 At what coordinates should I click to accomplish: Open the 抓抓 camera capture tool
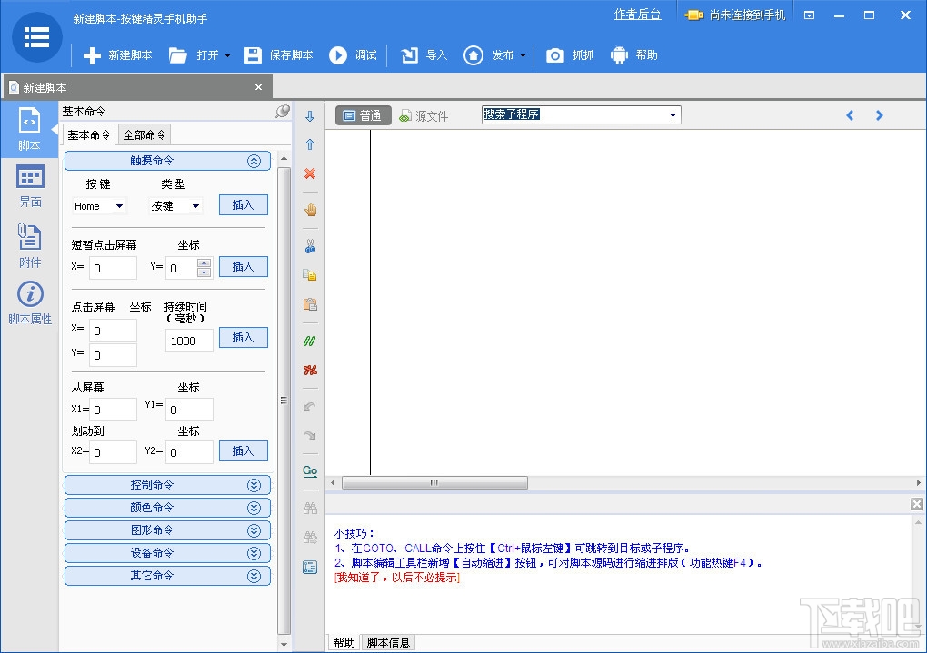pos(555,55)
